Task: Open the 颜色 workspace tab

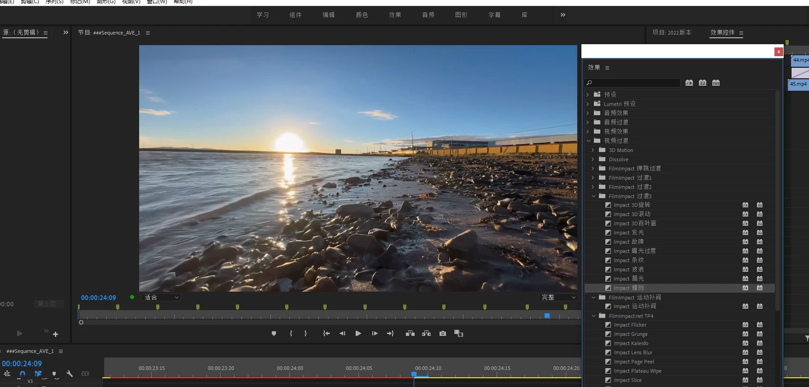Action: (x=362, y=15)
